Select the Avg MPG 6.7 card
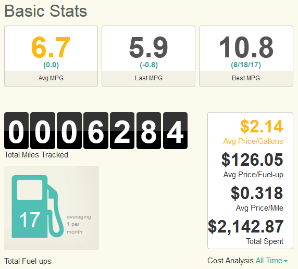The image size is (298, 269). pyautogui.click(x=51, y=56)
